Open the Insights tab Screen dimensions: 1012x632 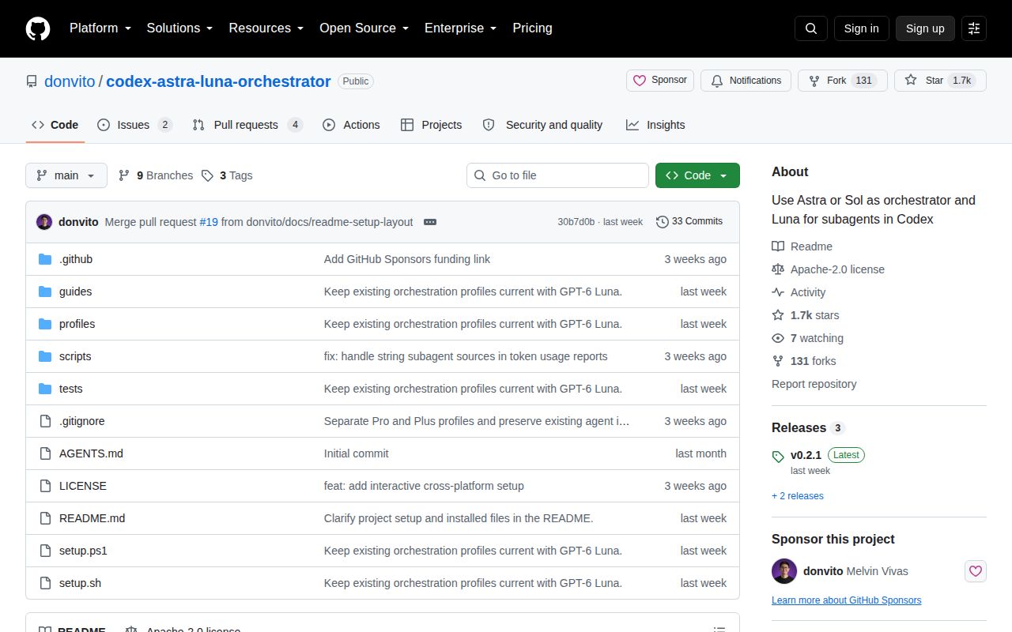tap(655, 125)
